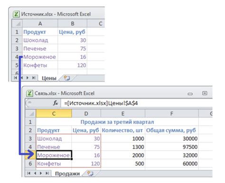Click 'Конфеты' cell in Связь.xlsx
The image size is (225, 183).
click(54, 164)
